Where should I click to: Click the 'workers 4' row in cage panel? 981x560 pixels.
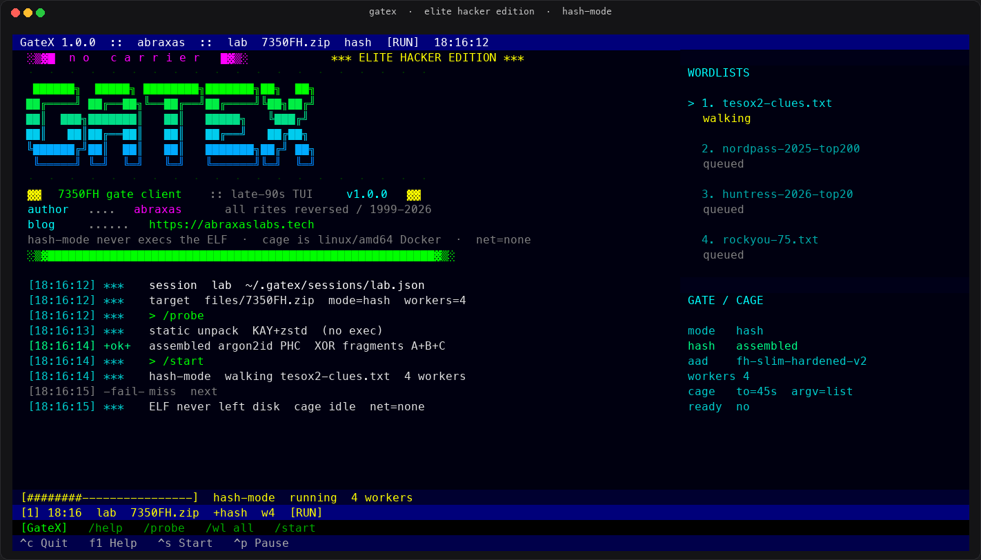click(718, 377)
